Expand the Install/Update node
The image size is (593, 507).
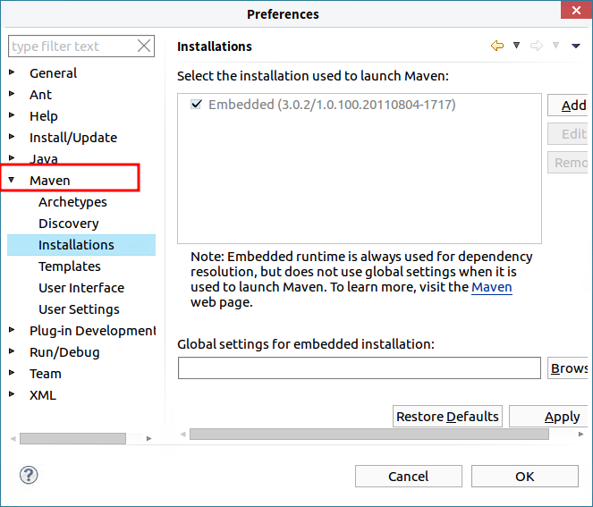(12, 137)
